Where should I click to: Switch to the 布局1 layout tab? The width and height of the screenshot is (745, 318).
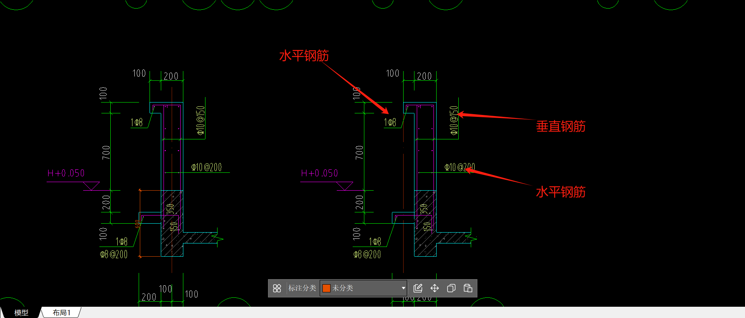[62, 313]
